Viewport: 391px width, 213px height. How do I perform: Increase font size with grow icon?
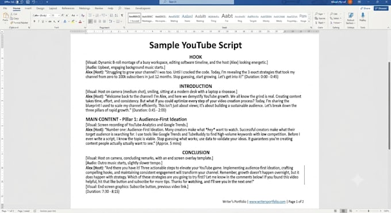(63, 16)
